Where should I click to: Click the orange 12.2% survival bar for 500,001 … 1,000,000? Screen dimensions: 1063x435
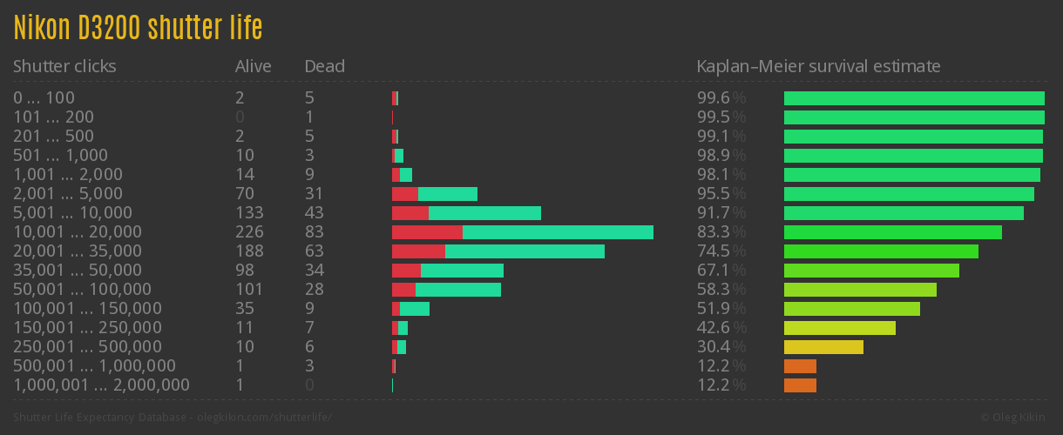pyautogui.click(x=800, y=366)
